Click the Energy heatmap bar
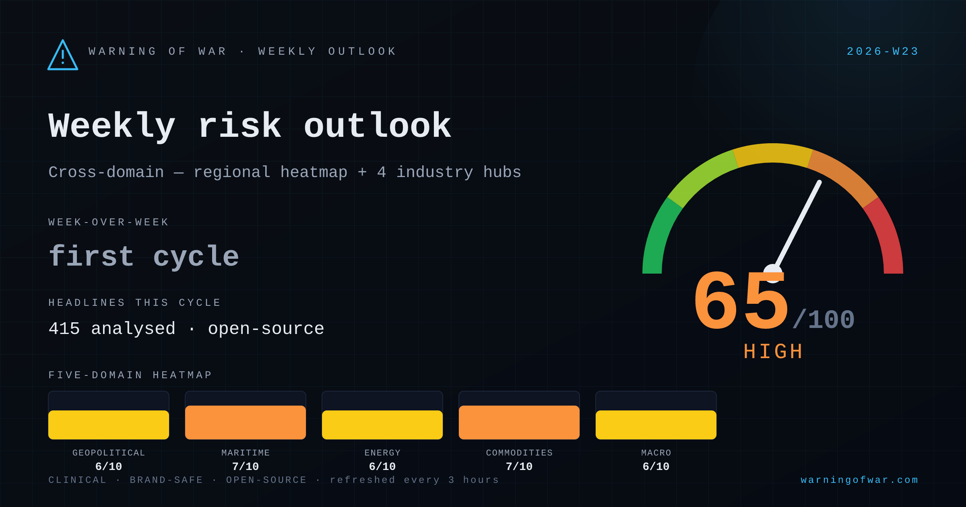 (x=382, y=425)
